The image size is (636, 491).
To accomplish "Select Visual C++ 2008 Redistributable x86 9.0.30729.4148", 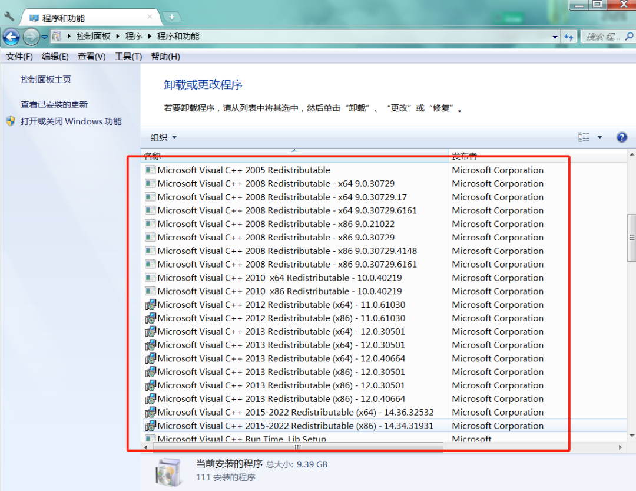I will (385, 251).
